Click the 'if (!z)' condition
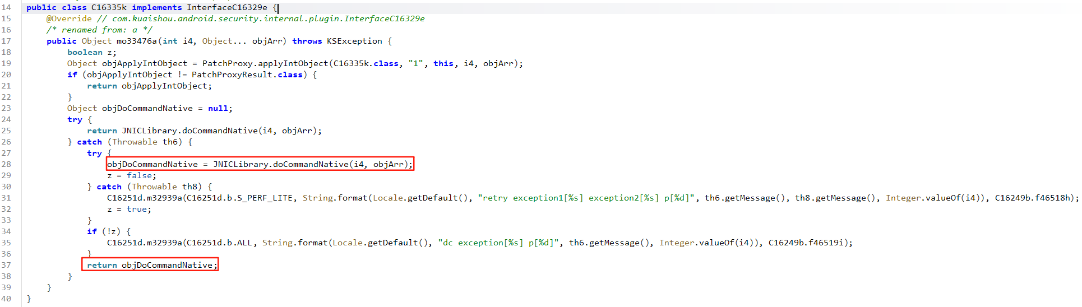This screenshot has width=1082, height=307. coord(104,231)
